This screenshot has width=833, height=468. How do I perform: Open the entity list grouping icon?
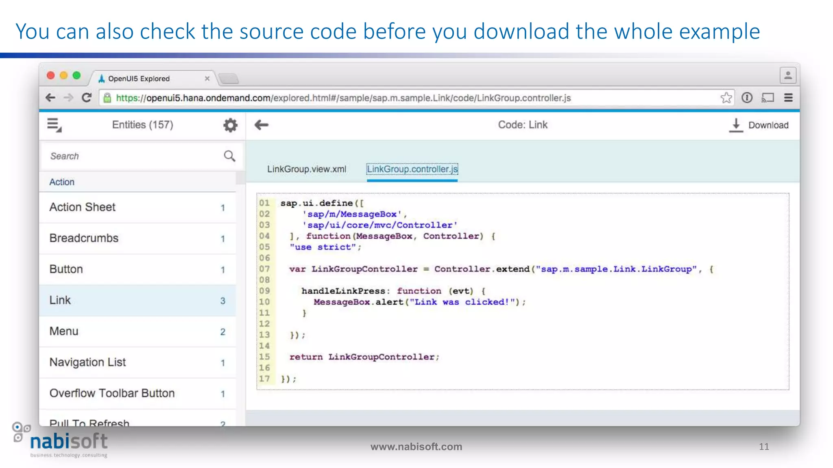[x=54, y=125]
